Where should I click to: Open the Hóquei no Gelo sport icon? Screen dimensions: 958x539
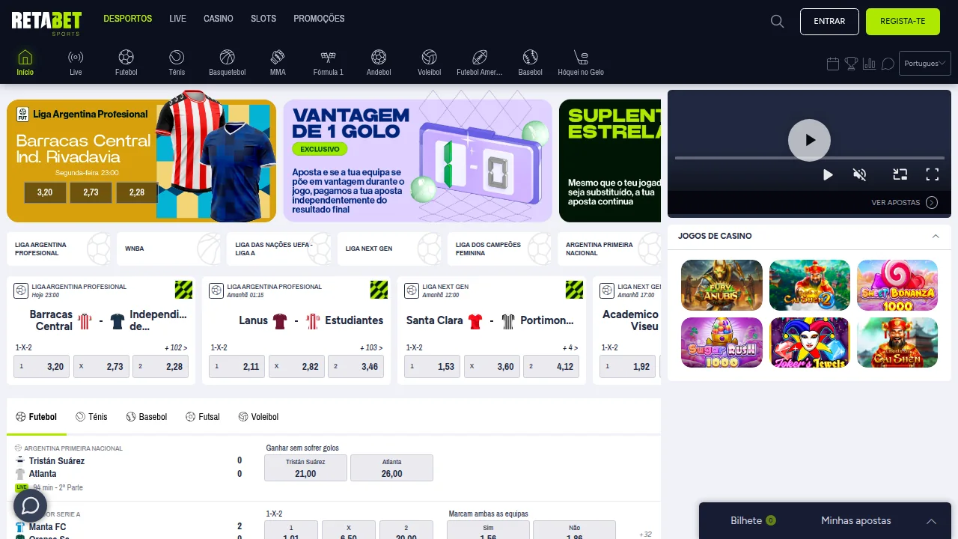(x=581, y=57)
